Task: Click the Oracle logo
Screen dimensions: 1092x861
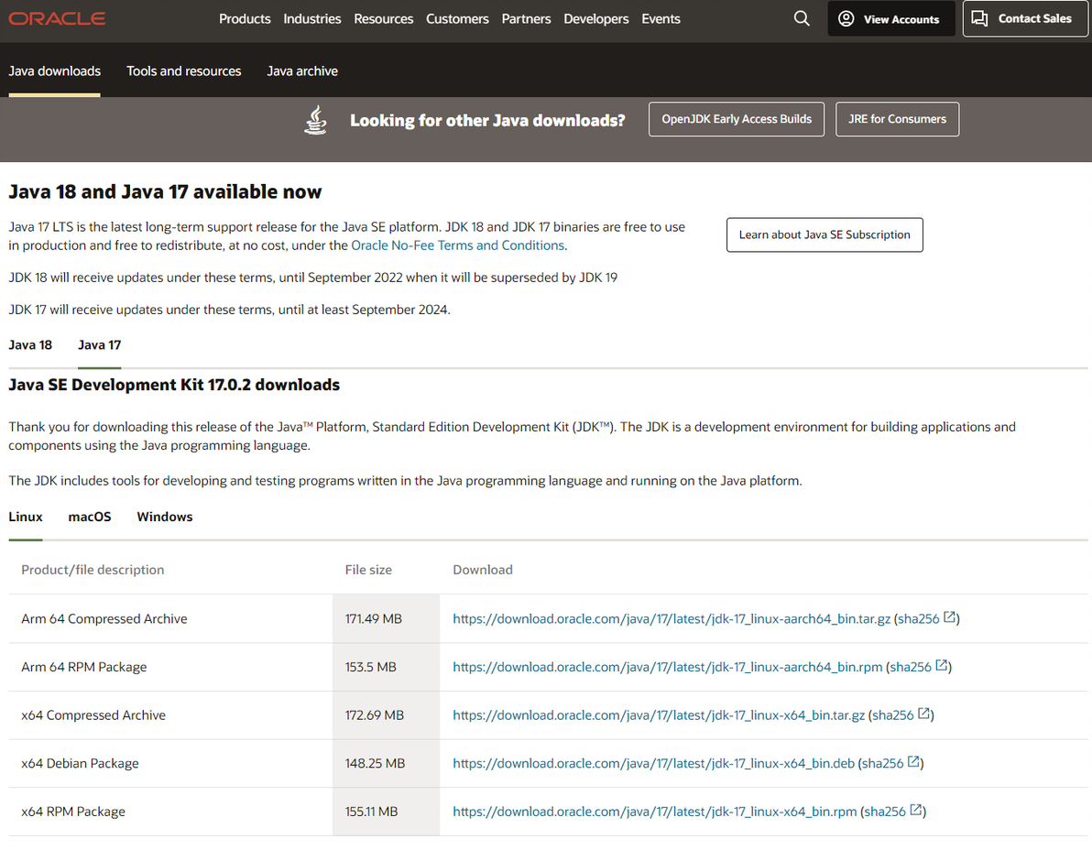Action: pyautogui.click(x=57, y=18)
